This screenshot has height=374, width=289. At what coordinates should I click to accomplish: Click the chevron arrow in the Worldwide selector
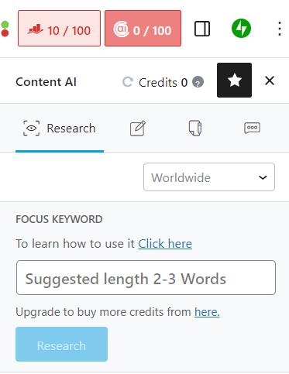pyautogui.click(x=263, y=177)
